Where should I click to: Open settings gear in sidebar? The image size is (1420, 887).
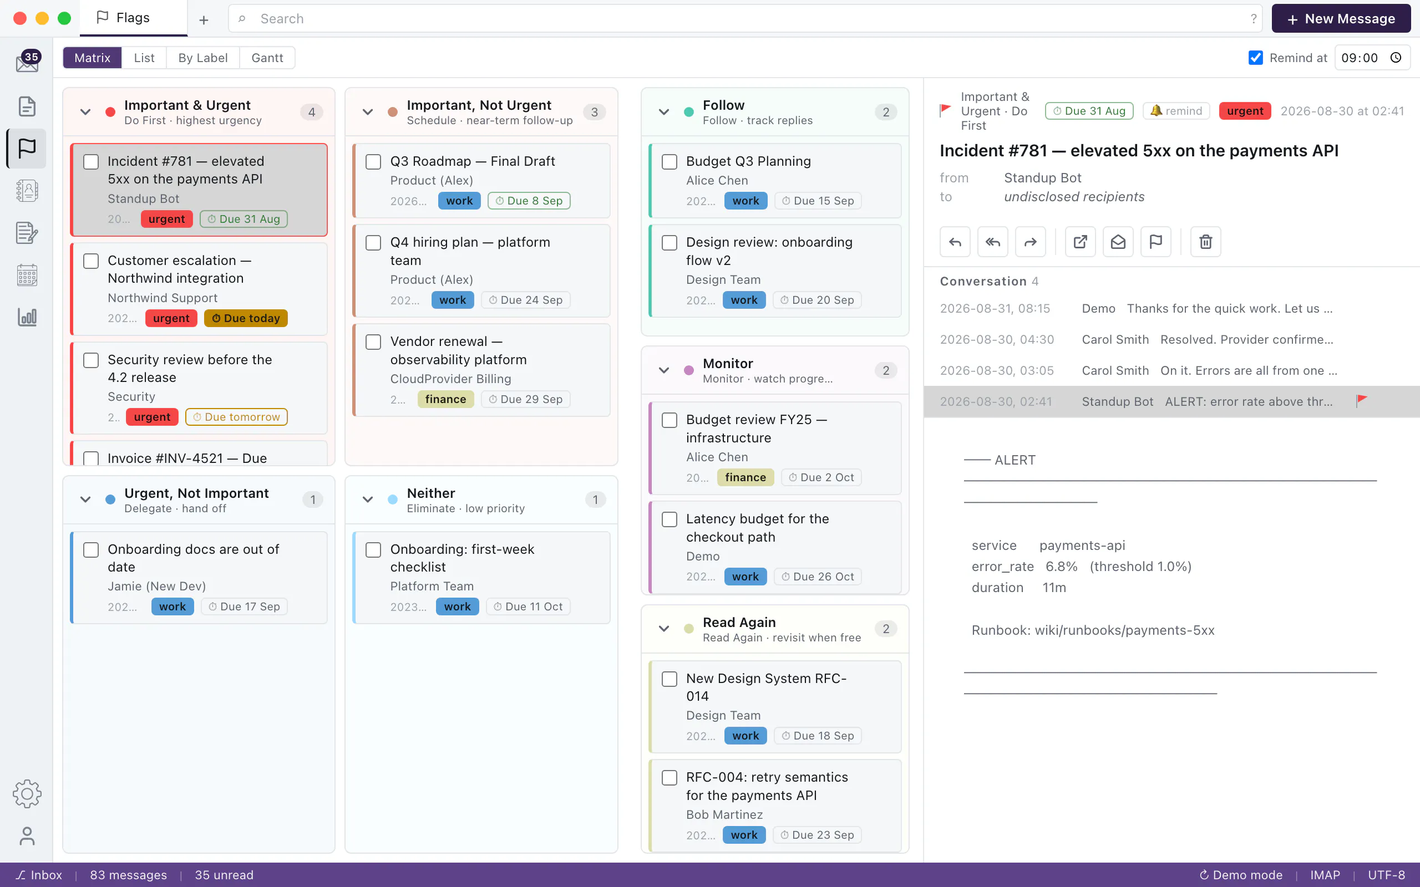pyautogui.click(x=27, y=794)
